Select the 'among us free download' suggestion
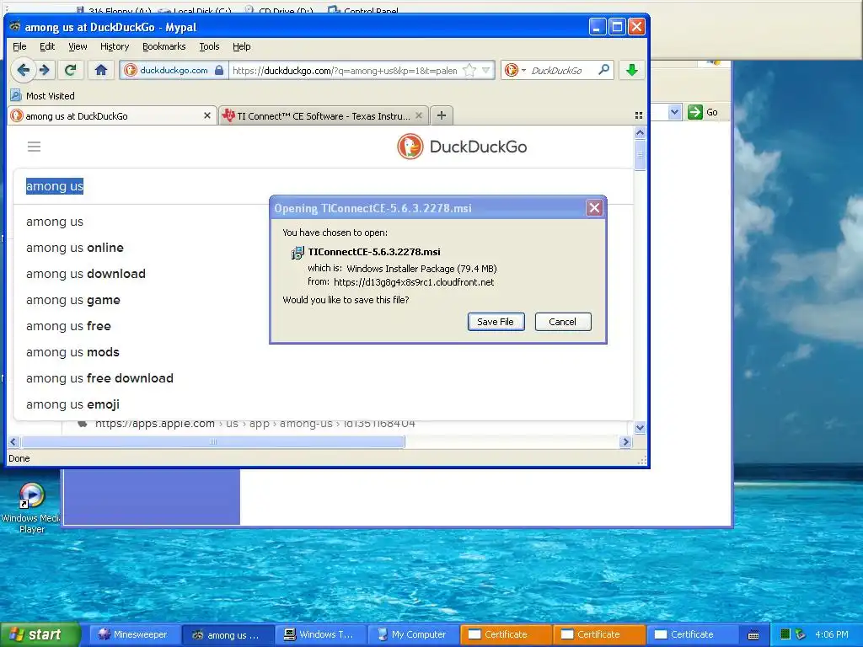The image size is (863, 647). point(99,378)
